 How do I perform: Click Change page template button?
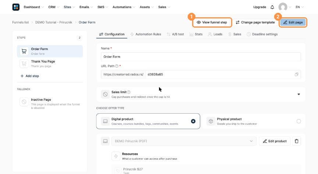255,22
